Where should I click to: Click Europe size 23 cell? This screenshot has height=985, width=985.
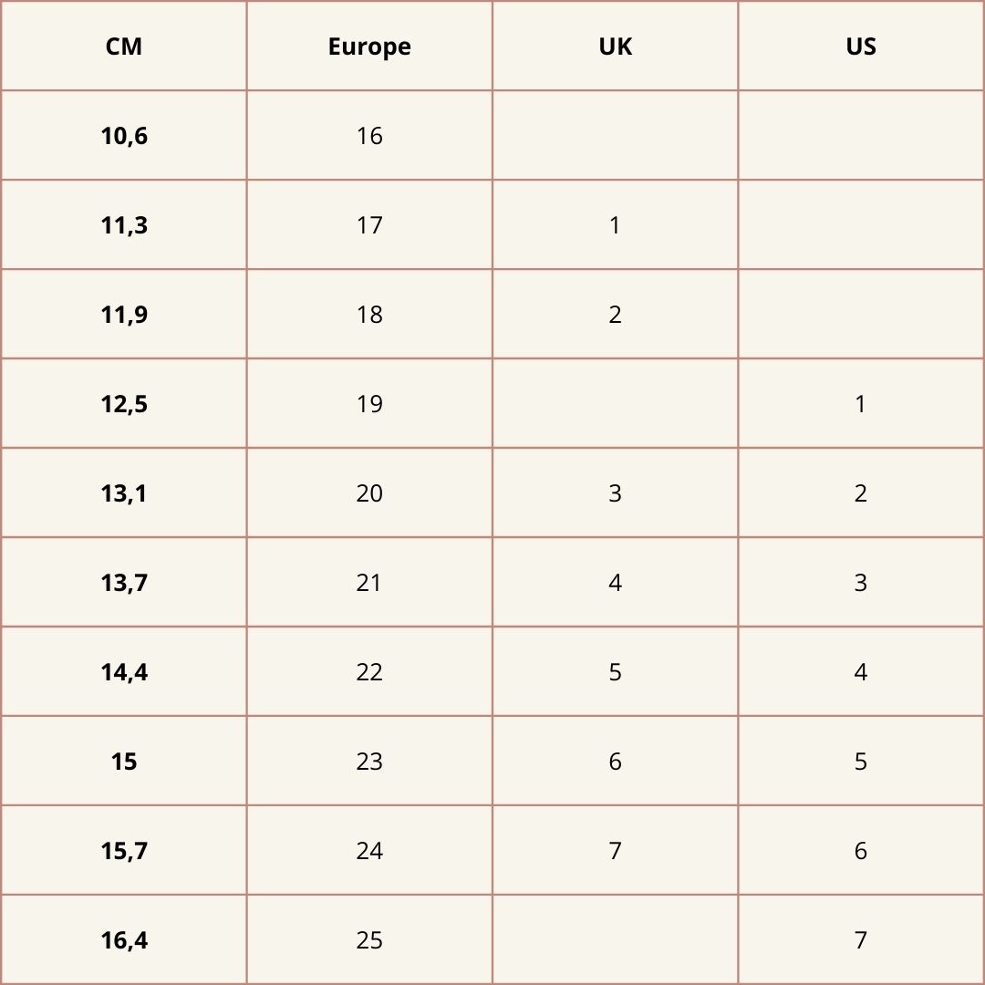click(369, 762)
